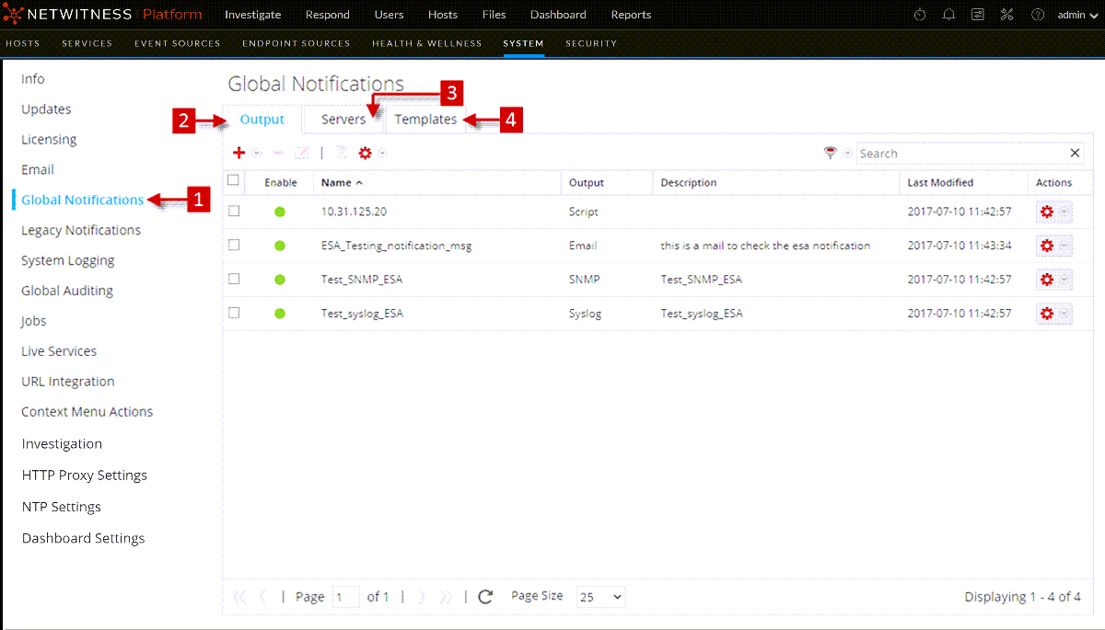1105x630 pixels.
Task: Click the gear action icon for Test_SNMP_ESA
Action: click(1046, 280)
